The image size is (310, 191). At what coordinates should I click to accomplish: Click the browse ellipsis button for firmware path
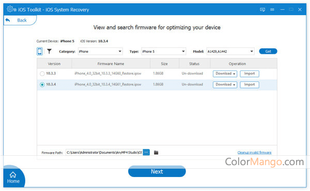[146, 152]
